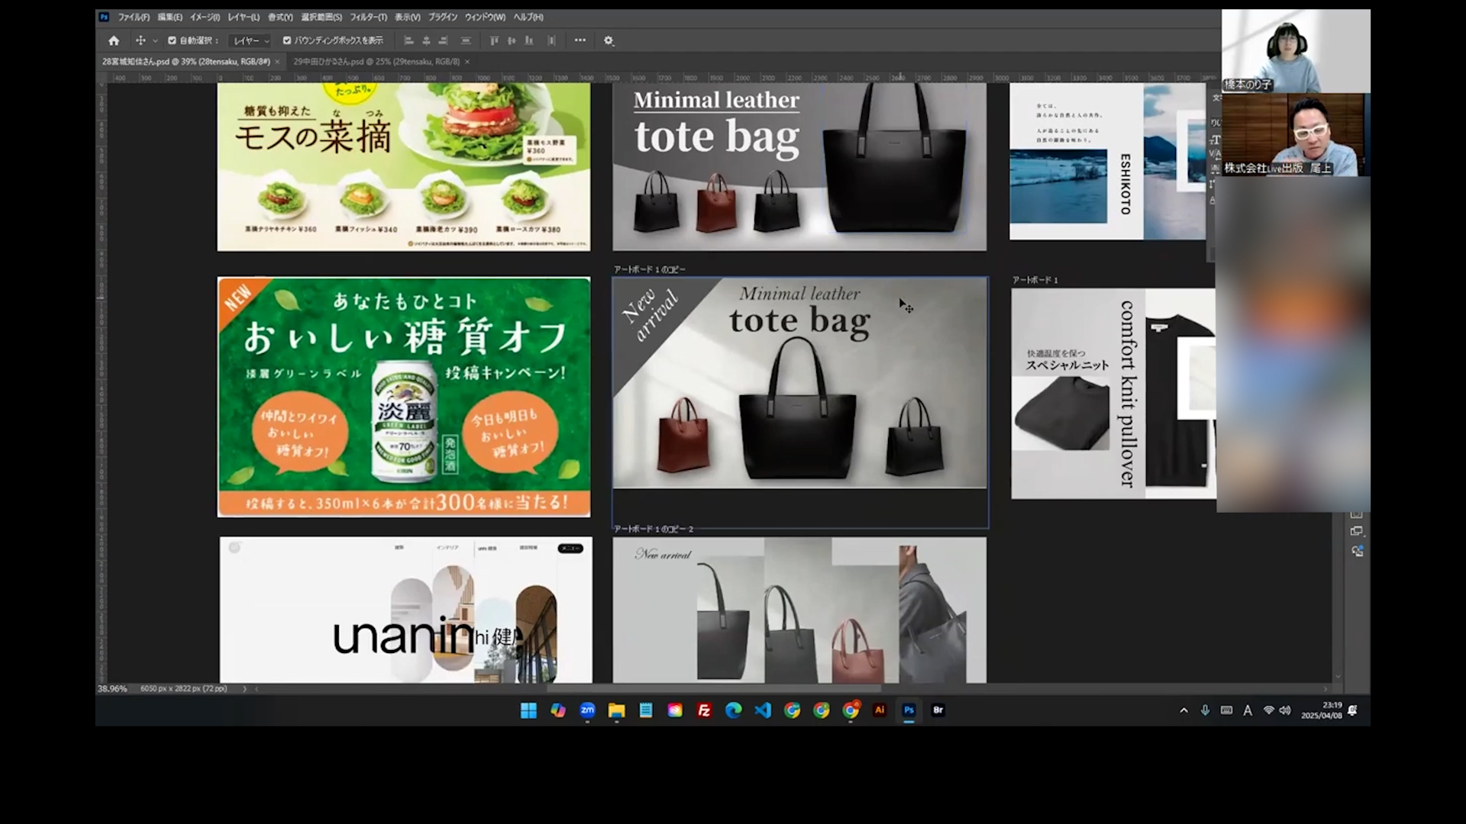Click the モスの菜摘 burger banner artboard

404,166
